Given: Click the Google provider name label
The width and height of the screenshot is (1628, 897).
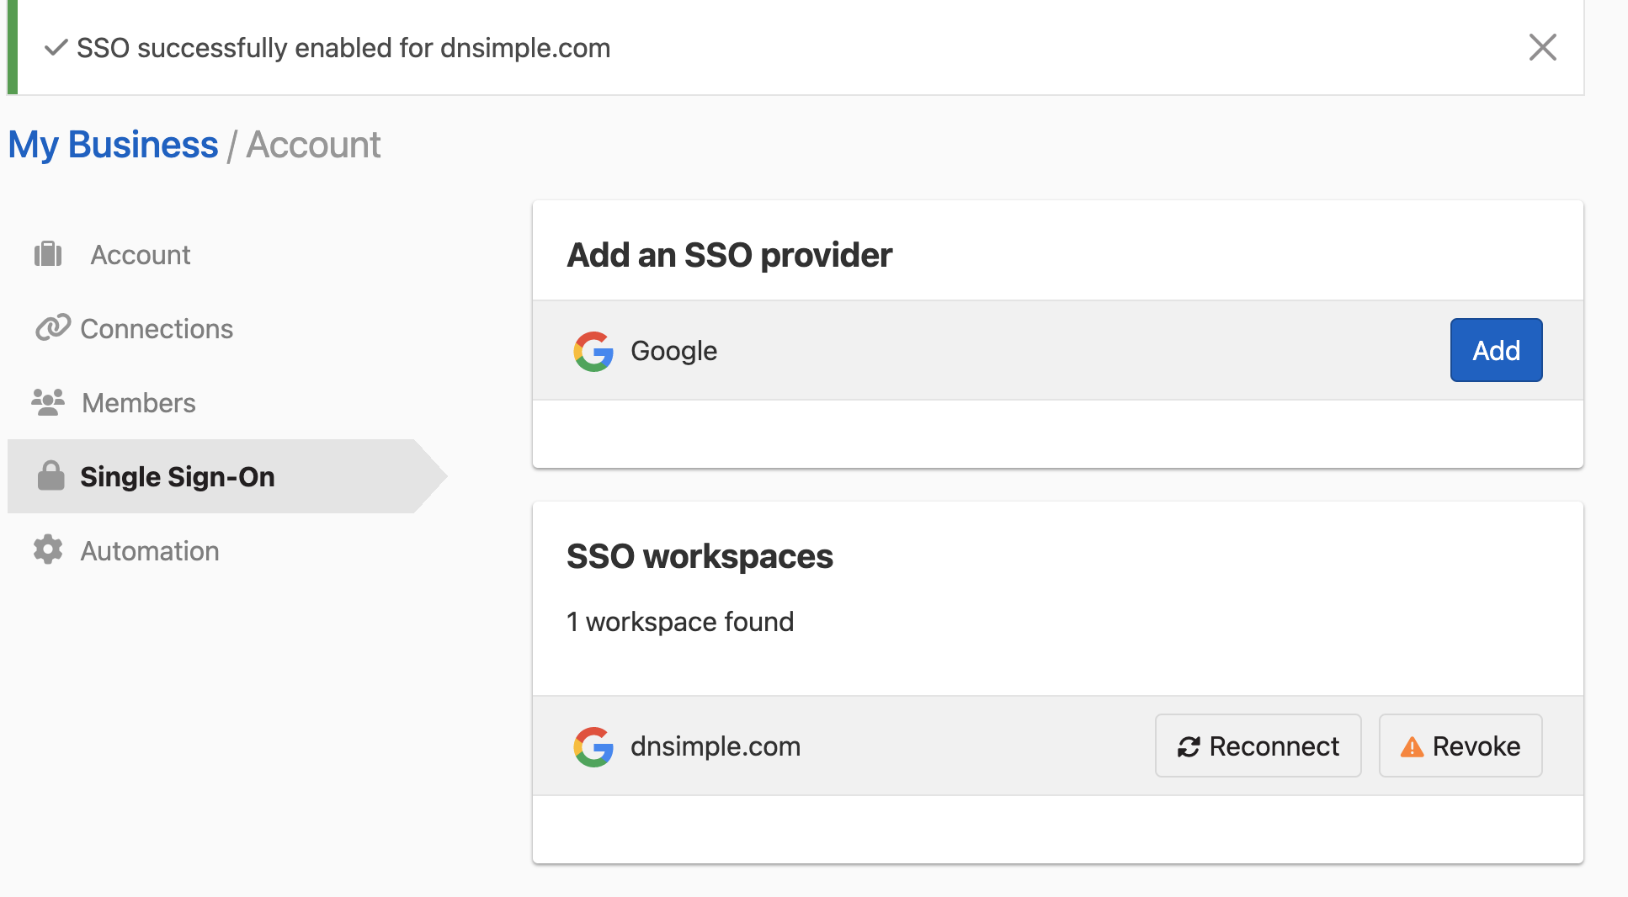Looking at the screenshot, I should (x=673, y=351).
